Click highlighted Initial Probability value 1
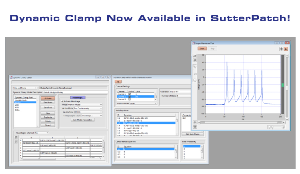Screen dimensions: 300x174 [x=192, y=146]
